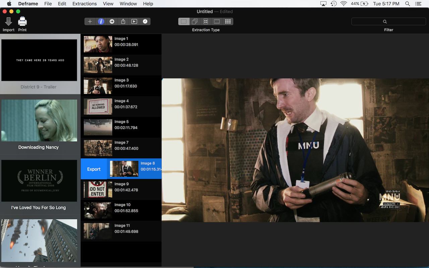Click the clock timestamp toolbar icon
The height and width of the screenshot is (268, 429).
pyautogui.click(x=145, y=21)
